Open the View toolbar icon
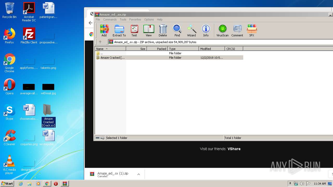The height and width of the screenshot is (187, 333). [149, 30]
